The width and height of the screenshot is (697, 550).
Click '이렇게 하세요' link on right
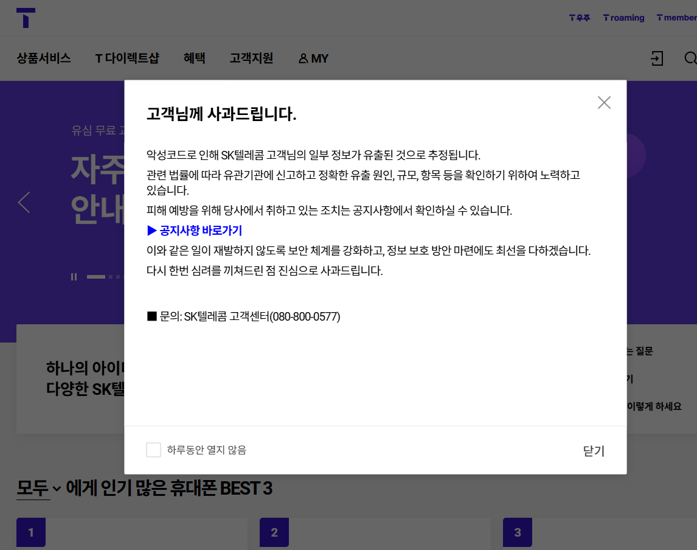[654, 406]
